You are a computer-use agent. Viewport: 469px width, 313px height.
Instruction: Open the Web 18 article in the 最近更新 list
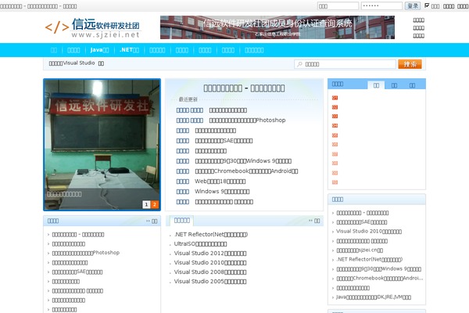[x=220, y=182]
